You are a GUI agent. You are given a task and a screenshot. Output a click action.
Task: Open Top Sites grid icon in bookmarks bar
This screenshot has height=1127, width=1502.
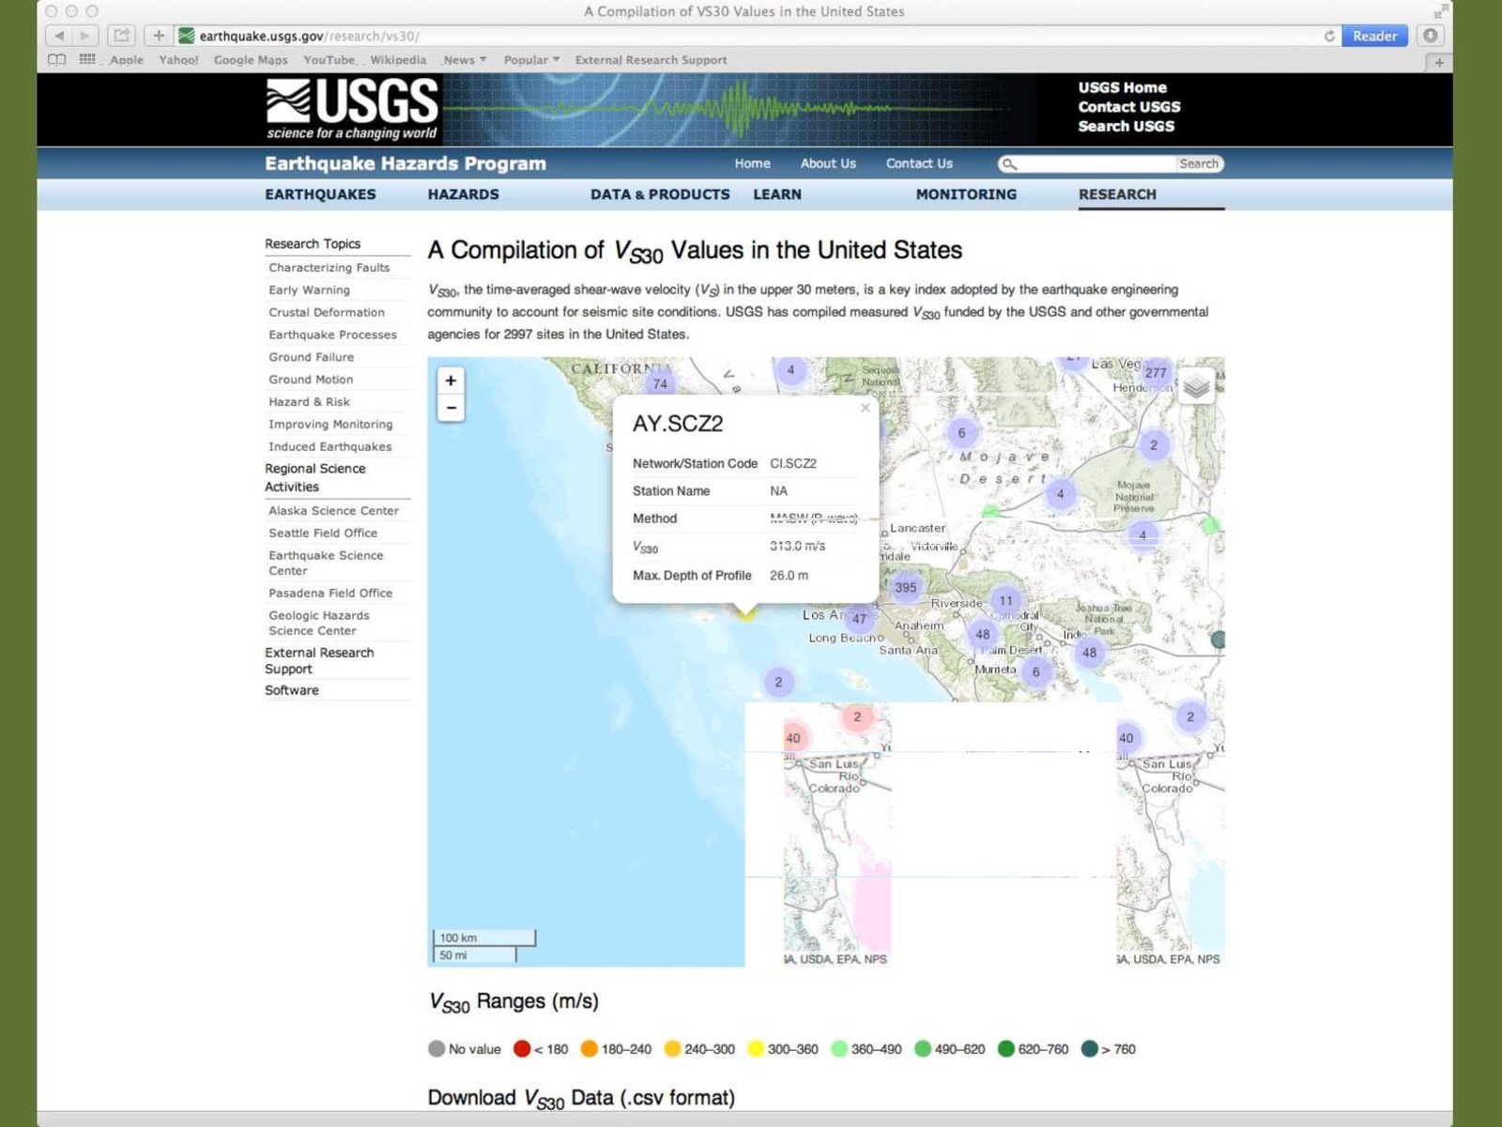(87, 59)
